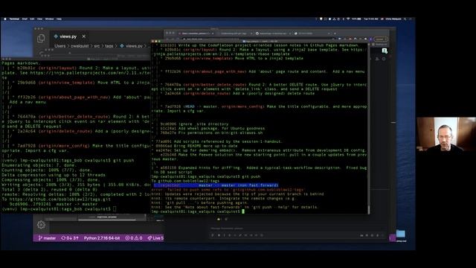Click the master branch status bar item
476x268 pixels.
[x=47, y=238]
